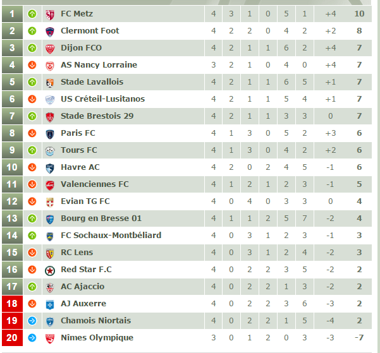Click the red rank 18 position cell
The image size is (380, 353).
13,304
